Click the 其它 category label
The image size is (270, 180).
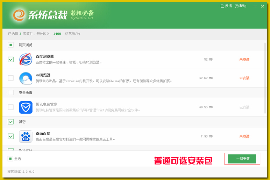(x=22, y=122)
